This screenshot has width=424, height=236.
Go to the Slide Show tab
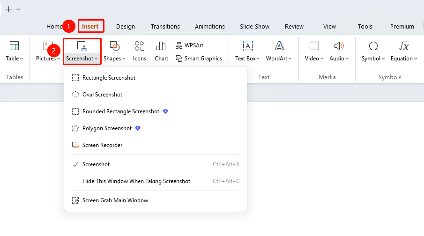pyautogui.click(x=255, y=27)
